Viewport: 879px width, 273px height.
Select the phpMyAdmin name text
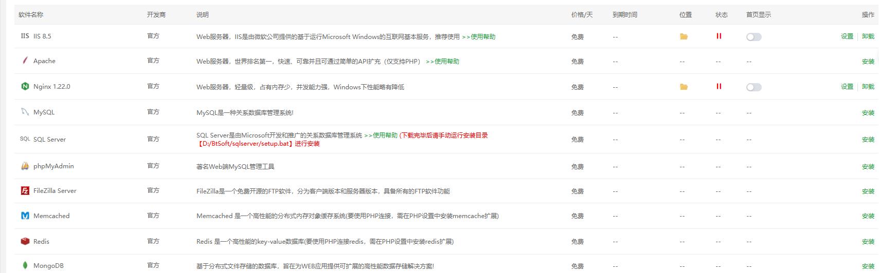53,166
